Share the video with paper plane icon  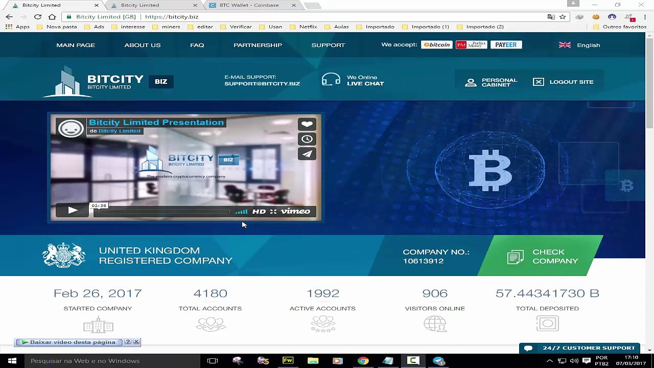307,154
